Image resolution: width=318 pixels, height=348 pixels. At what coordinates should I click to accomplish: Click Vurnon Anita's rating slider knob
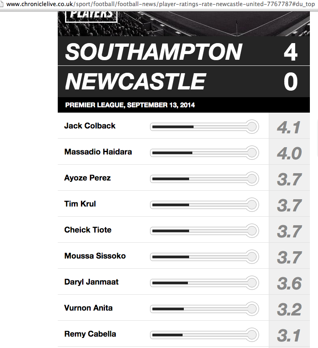(x=252, y=309)
